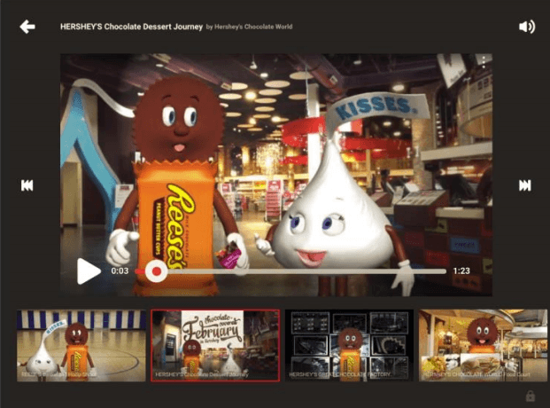Open the HERSHEY'S Great Chocolate Factory thumbnail
The image size is (550, 408).
pyautogui.click(x=349, y=345)
